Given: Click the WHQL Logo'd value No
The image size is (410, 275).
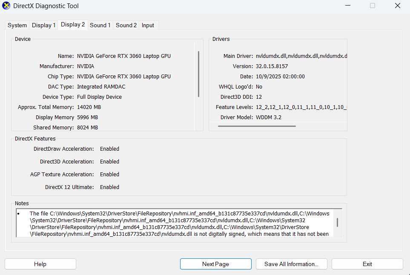Looking at the screenshot, I should (x=259, y=86).
